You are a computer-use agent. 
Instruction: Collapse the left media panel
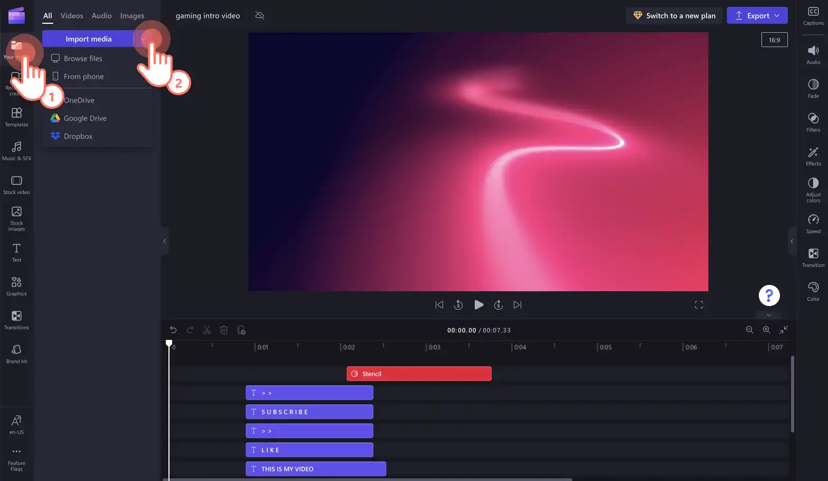click(x=164, y=241)
